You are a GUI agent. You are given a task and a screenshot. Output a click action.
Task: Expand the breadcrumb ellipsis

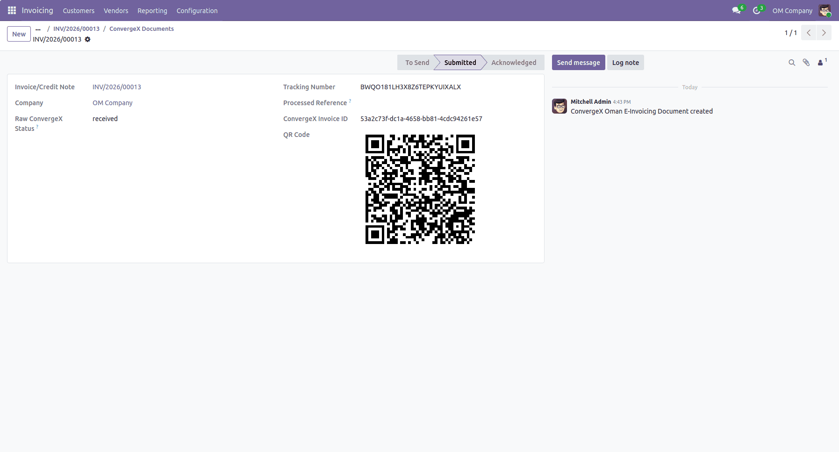point(38,29)
